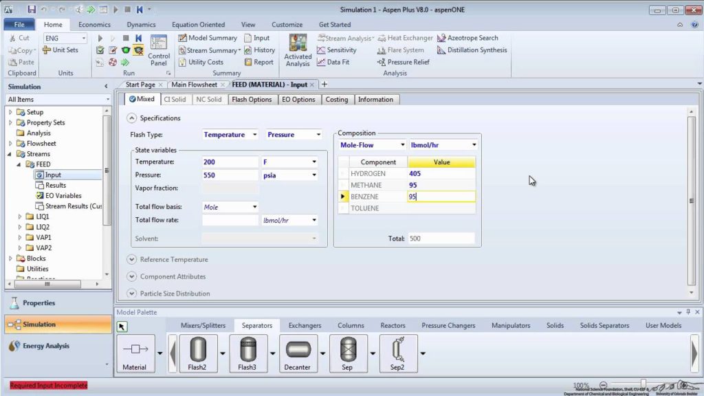Open the Flash Type Temperature dropdown
704x396 pixels.
click(x=230, y=135)
